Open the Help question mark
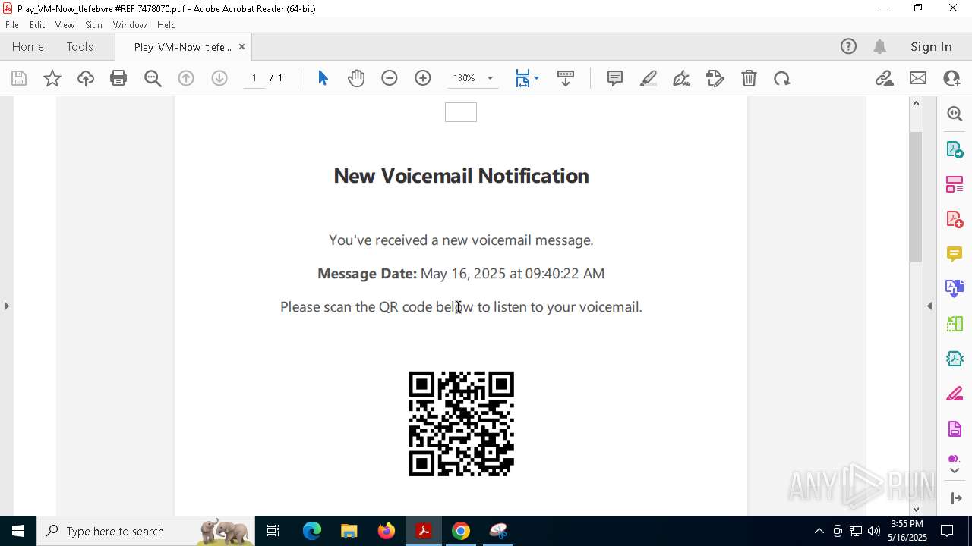 pyautogui.click(x=848, y=46)
